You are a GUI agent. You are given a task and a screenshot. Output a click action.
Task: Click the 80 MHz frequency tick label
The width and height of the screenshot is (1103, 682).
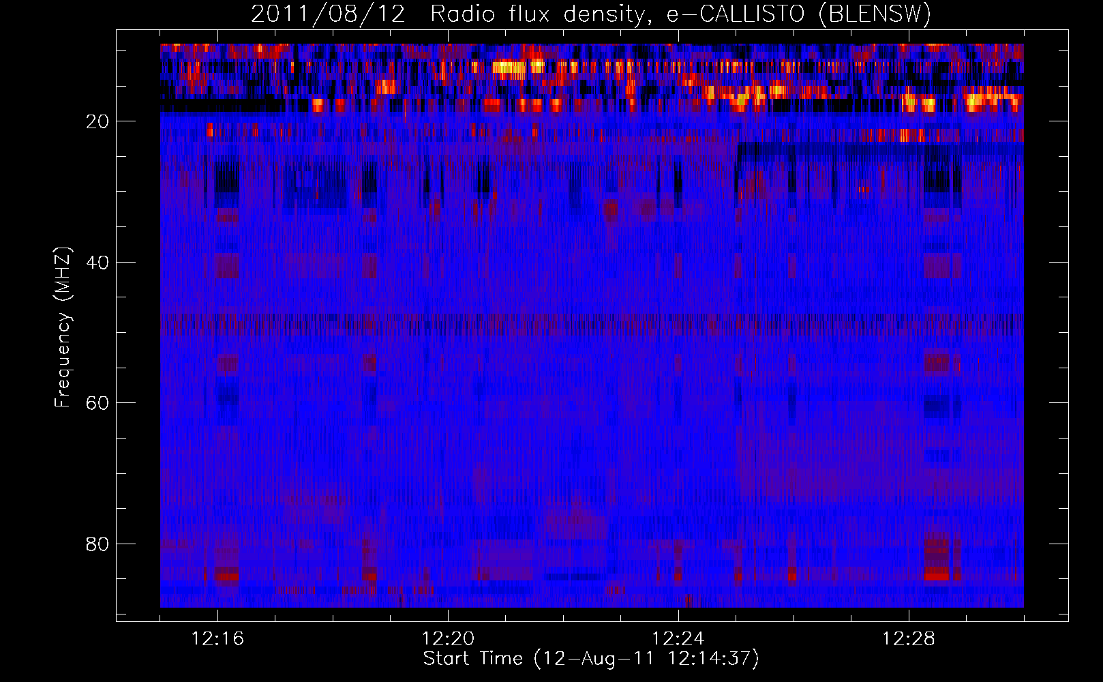[98, 544]
